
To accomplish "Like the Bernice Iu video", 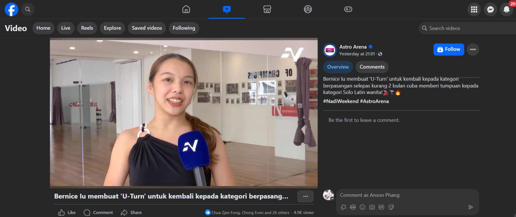I will coord(67,213).
